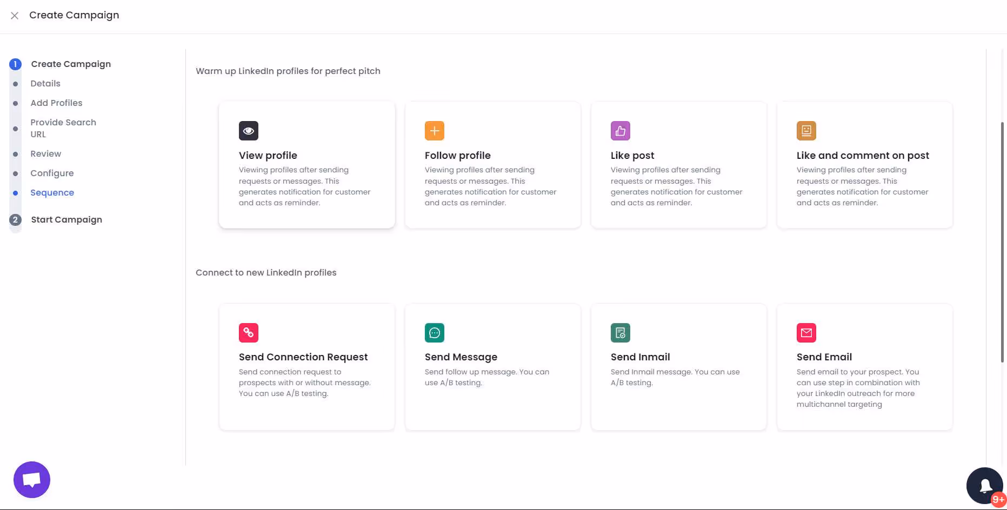Select the Send Inmail document icon
Image resolution: width=1007 pixels, height=510 pixels.
(620, 332)
